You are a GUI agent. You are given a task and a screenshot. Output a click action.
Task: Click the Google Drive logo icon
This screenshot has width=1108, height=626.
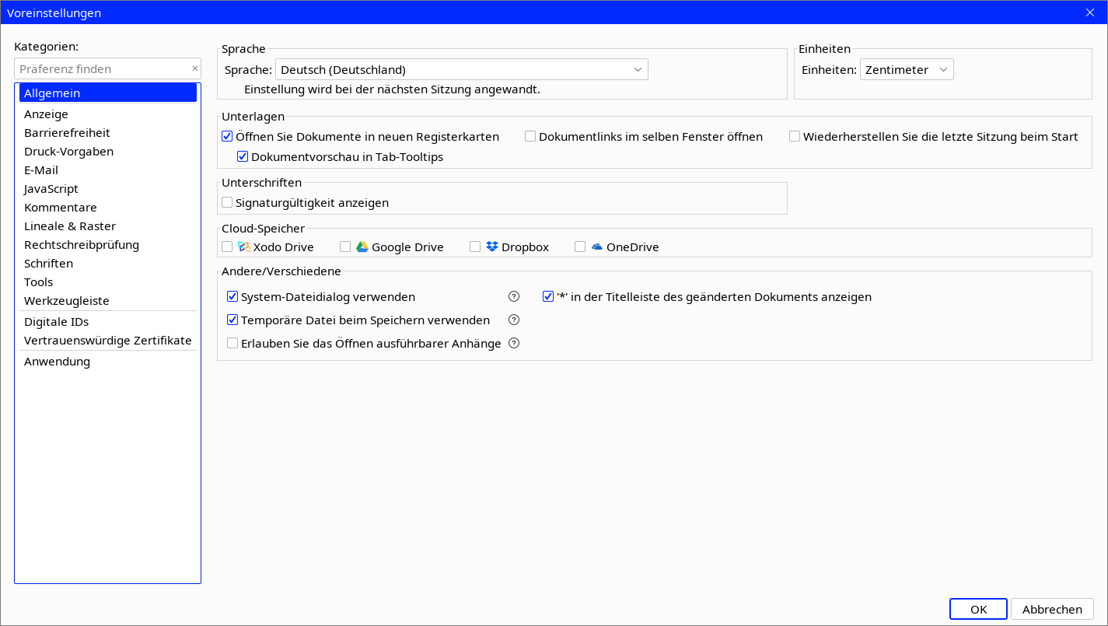tap(362, 247)
